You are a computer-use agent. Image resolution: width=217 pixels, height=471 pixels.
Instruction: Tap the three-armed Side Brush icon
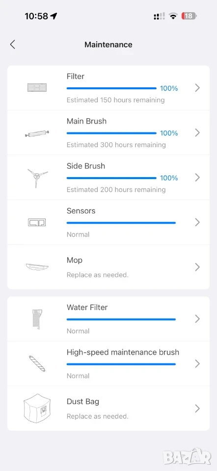37,177
